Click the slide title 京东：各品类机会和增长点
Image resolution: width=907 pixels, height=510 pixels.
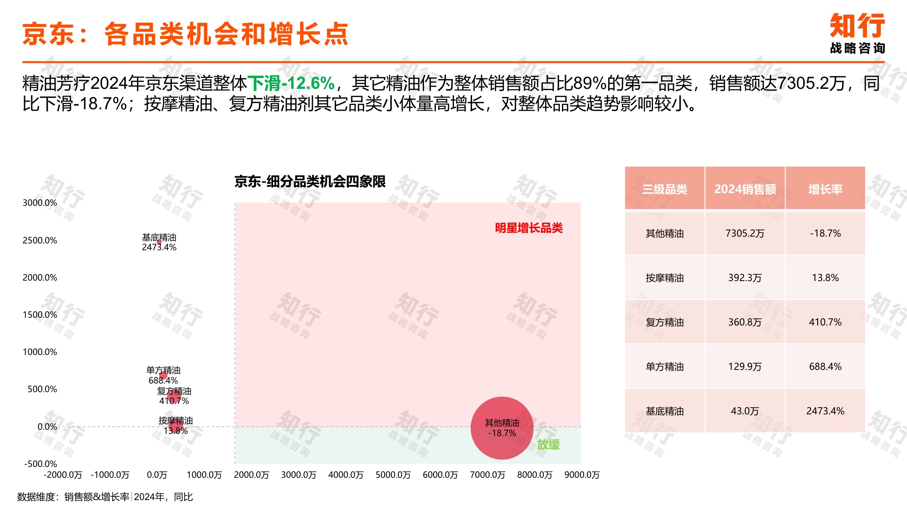[x=185, y=34]
